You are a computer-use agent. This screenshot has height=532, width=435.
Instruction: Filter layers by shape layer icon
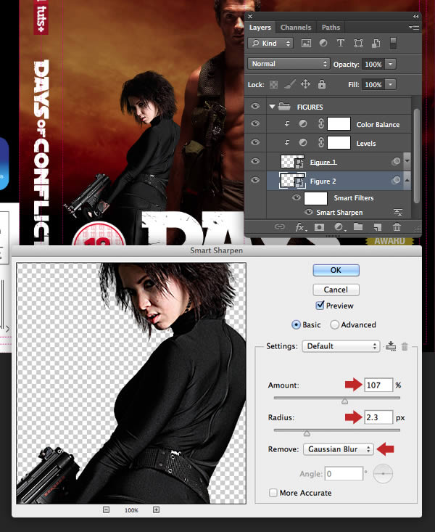pyautogui.click(x=358, y=43)
